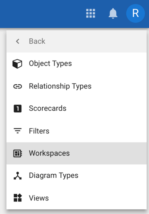
Task: Open the user avatar R menu
Action: (135, 14)
